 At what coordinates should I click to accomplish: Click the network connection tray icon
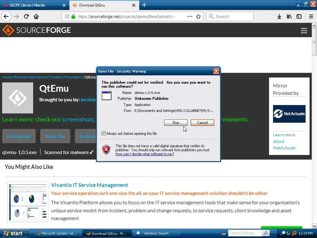[x=289, y=233]
